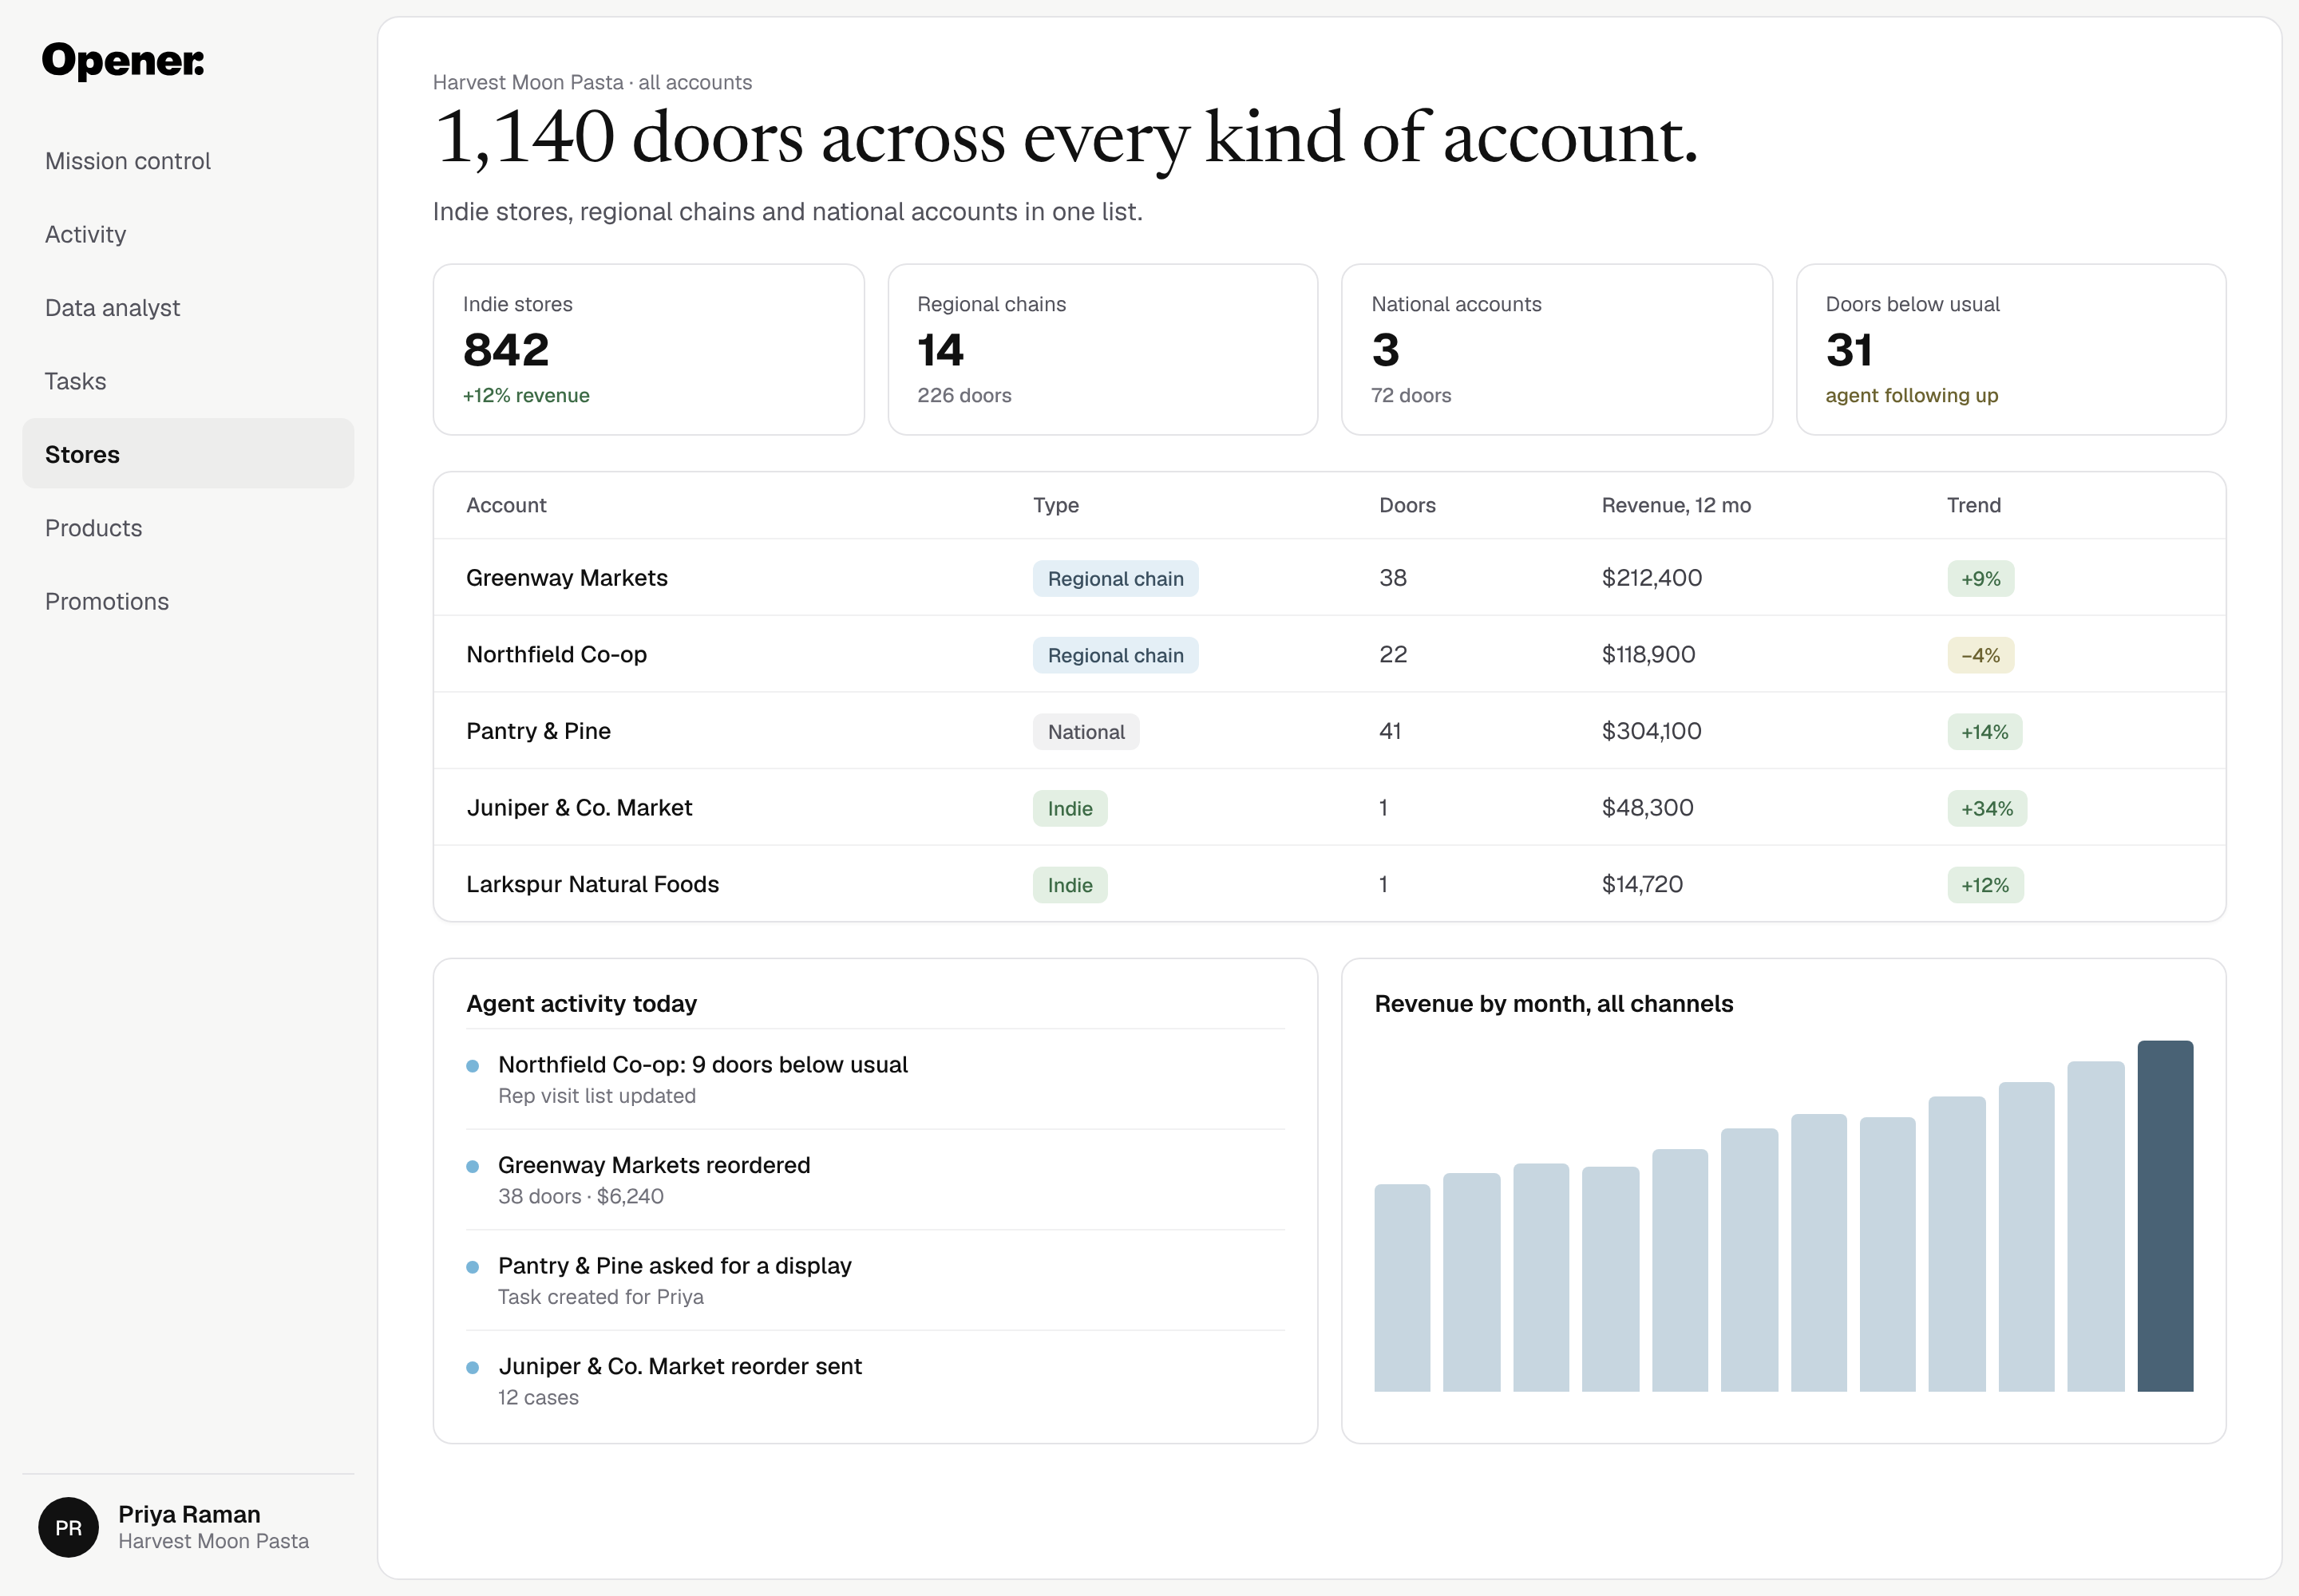Click the National tag for Pantry & Pine
The image size is (2299, 1596).
(1086, 732)
